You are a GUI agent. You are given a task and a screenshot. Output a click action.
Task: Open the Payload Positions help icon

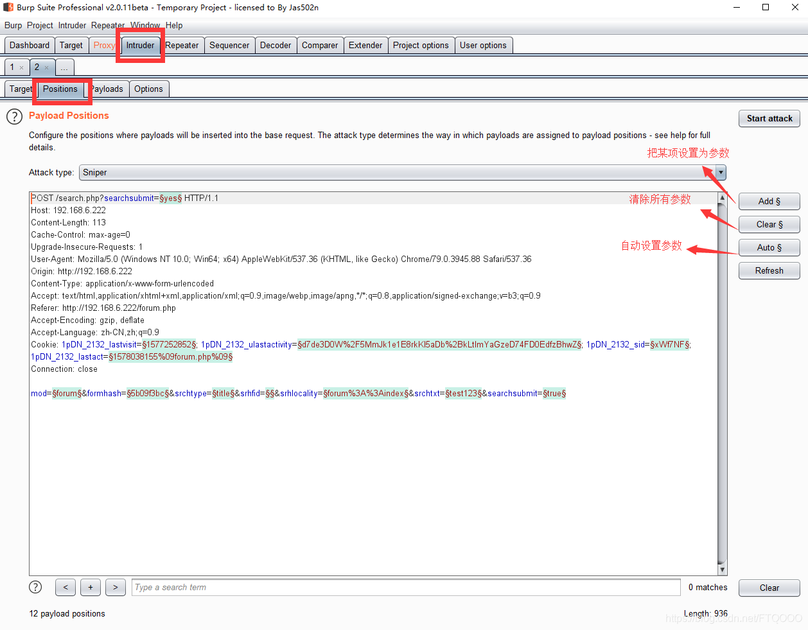tap(14, 117)
